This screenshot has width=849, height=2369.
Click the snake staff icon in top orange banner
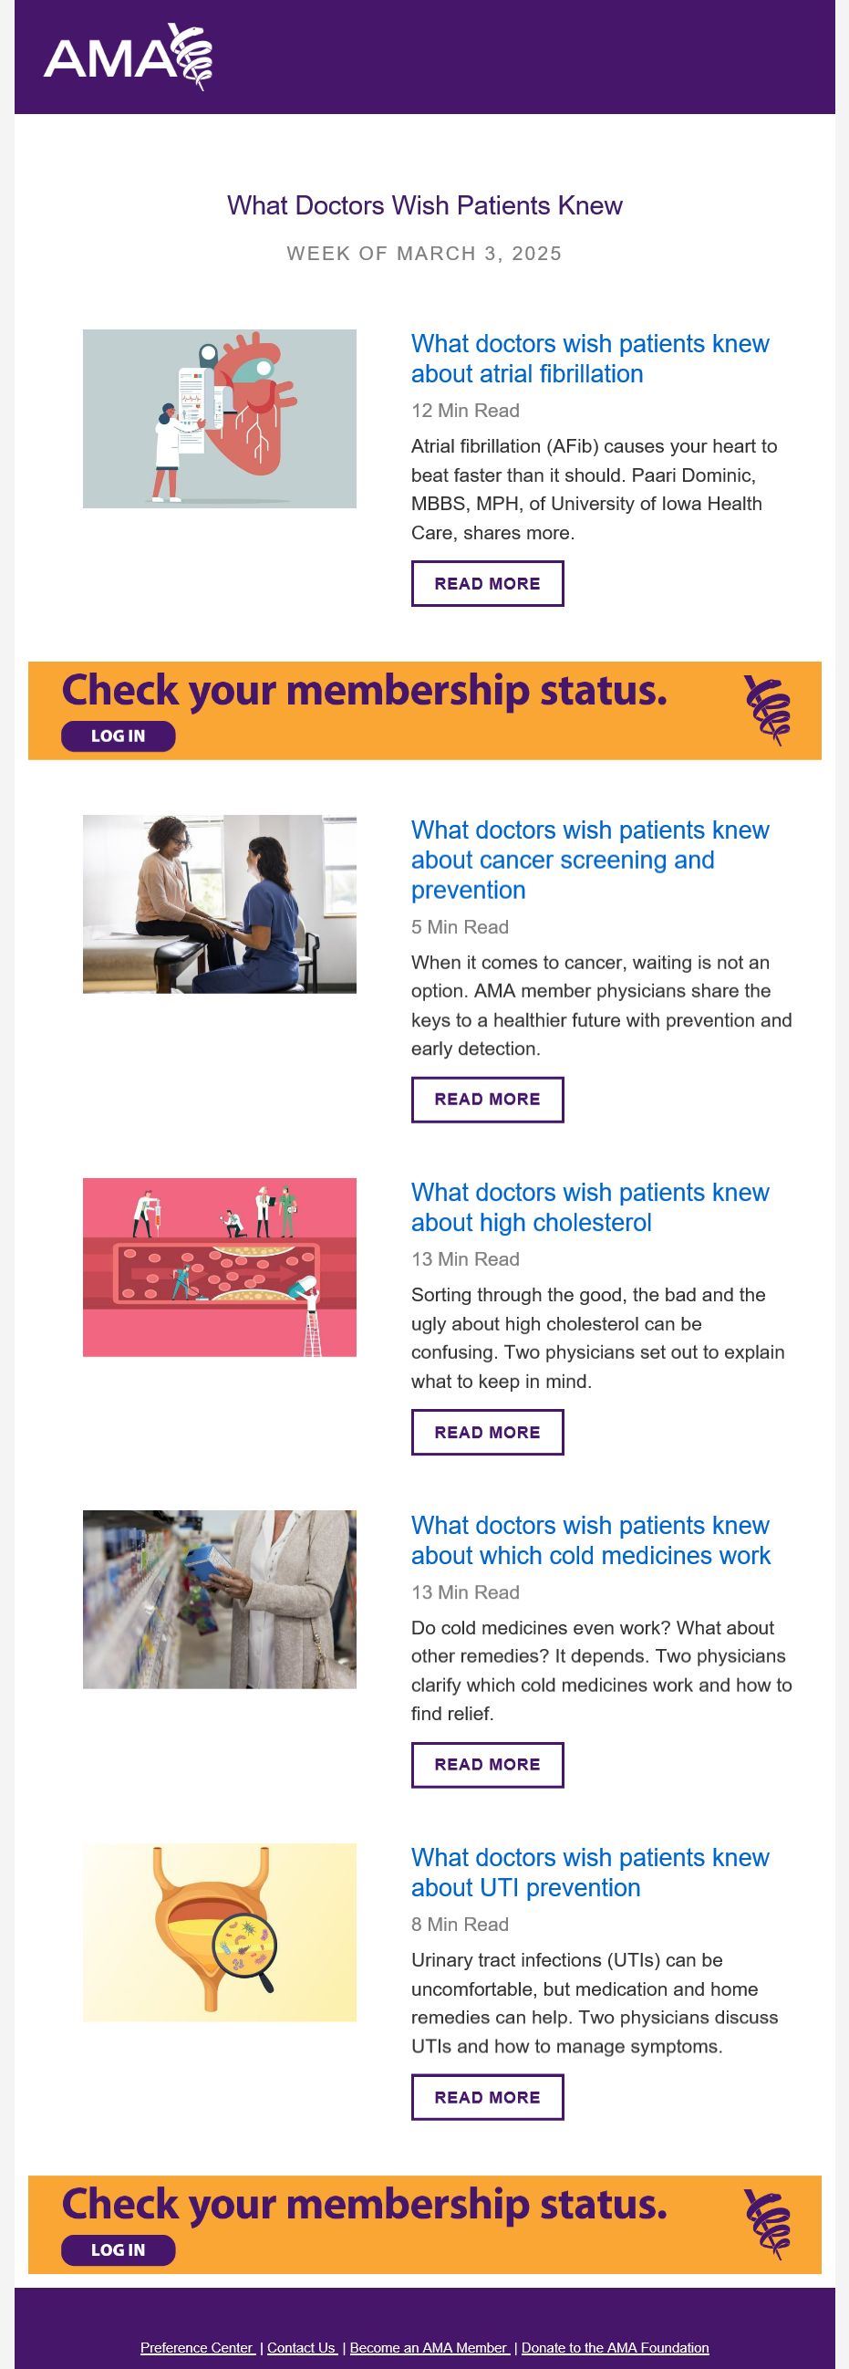point(767,710)
